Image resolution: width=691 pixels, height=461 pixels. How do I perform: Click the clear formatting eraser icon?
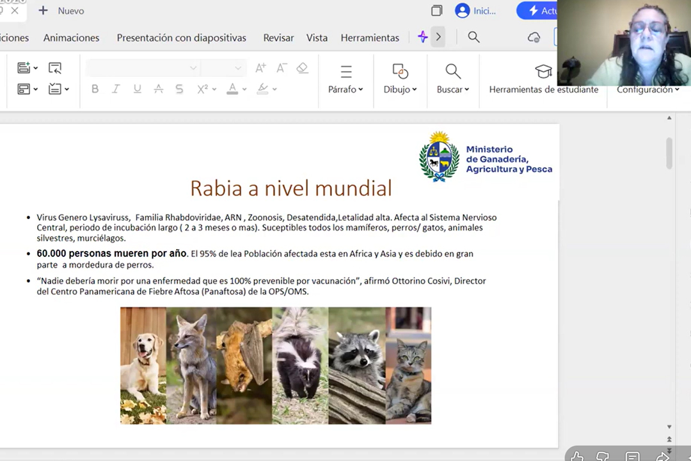pos(302,68)
